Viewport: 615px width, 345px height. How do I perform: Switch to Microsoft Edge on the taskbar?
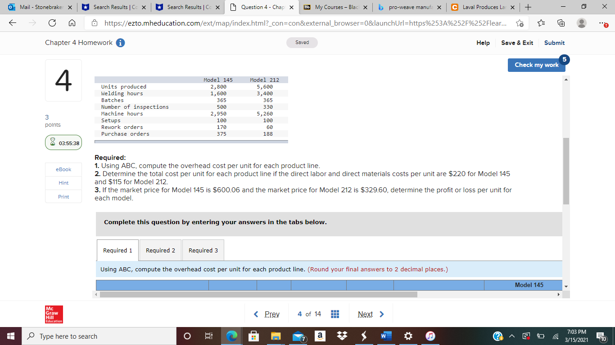click(x=233, y=336)
